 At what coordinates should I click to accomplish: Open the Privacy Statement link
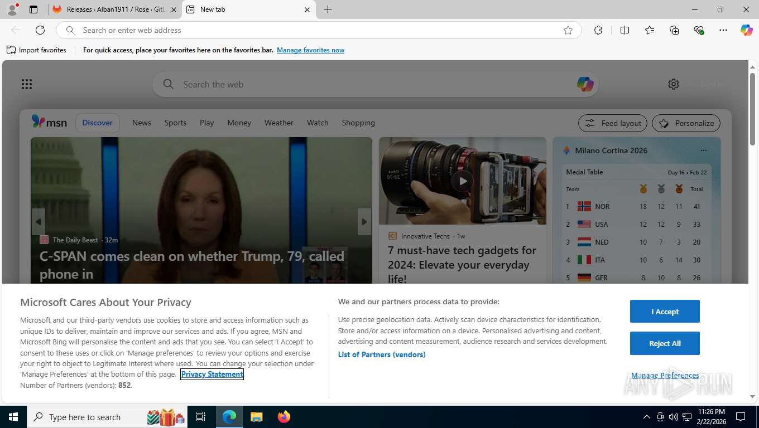pos(212,374)
